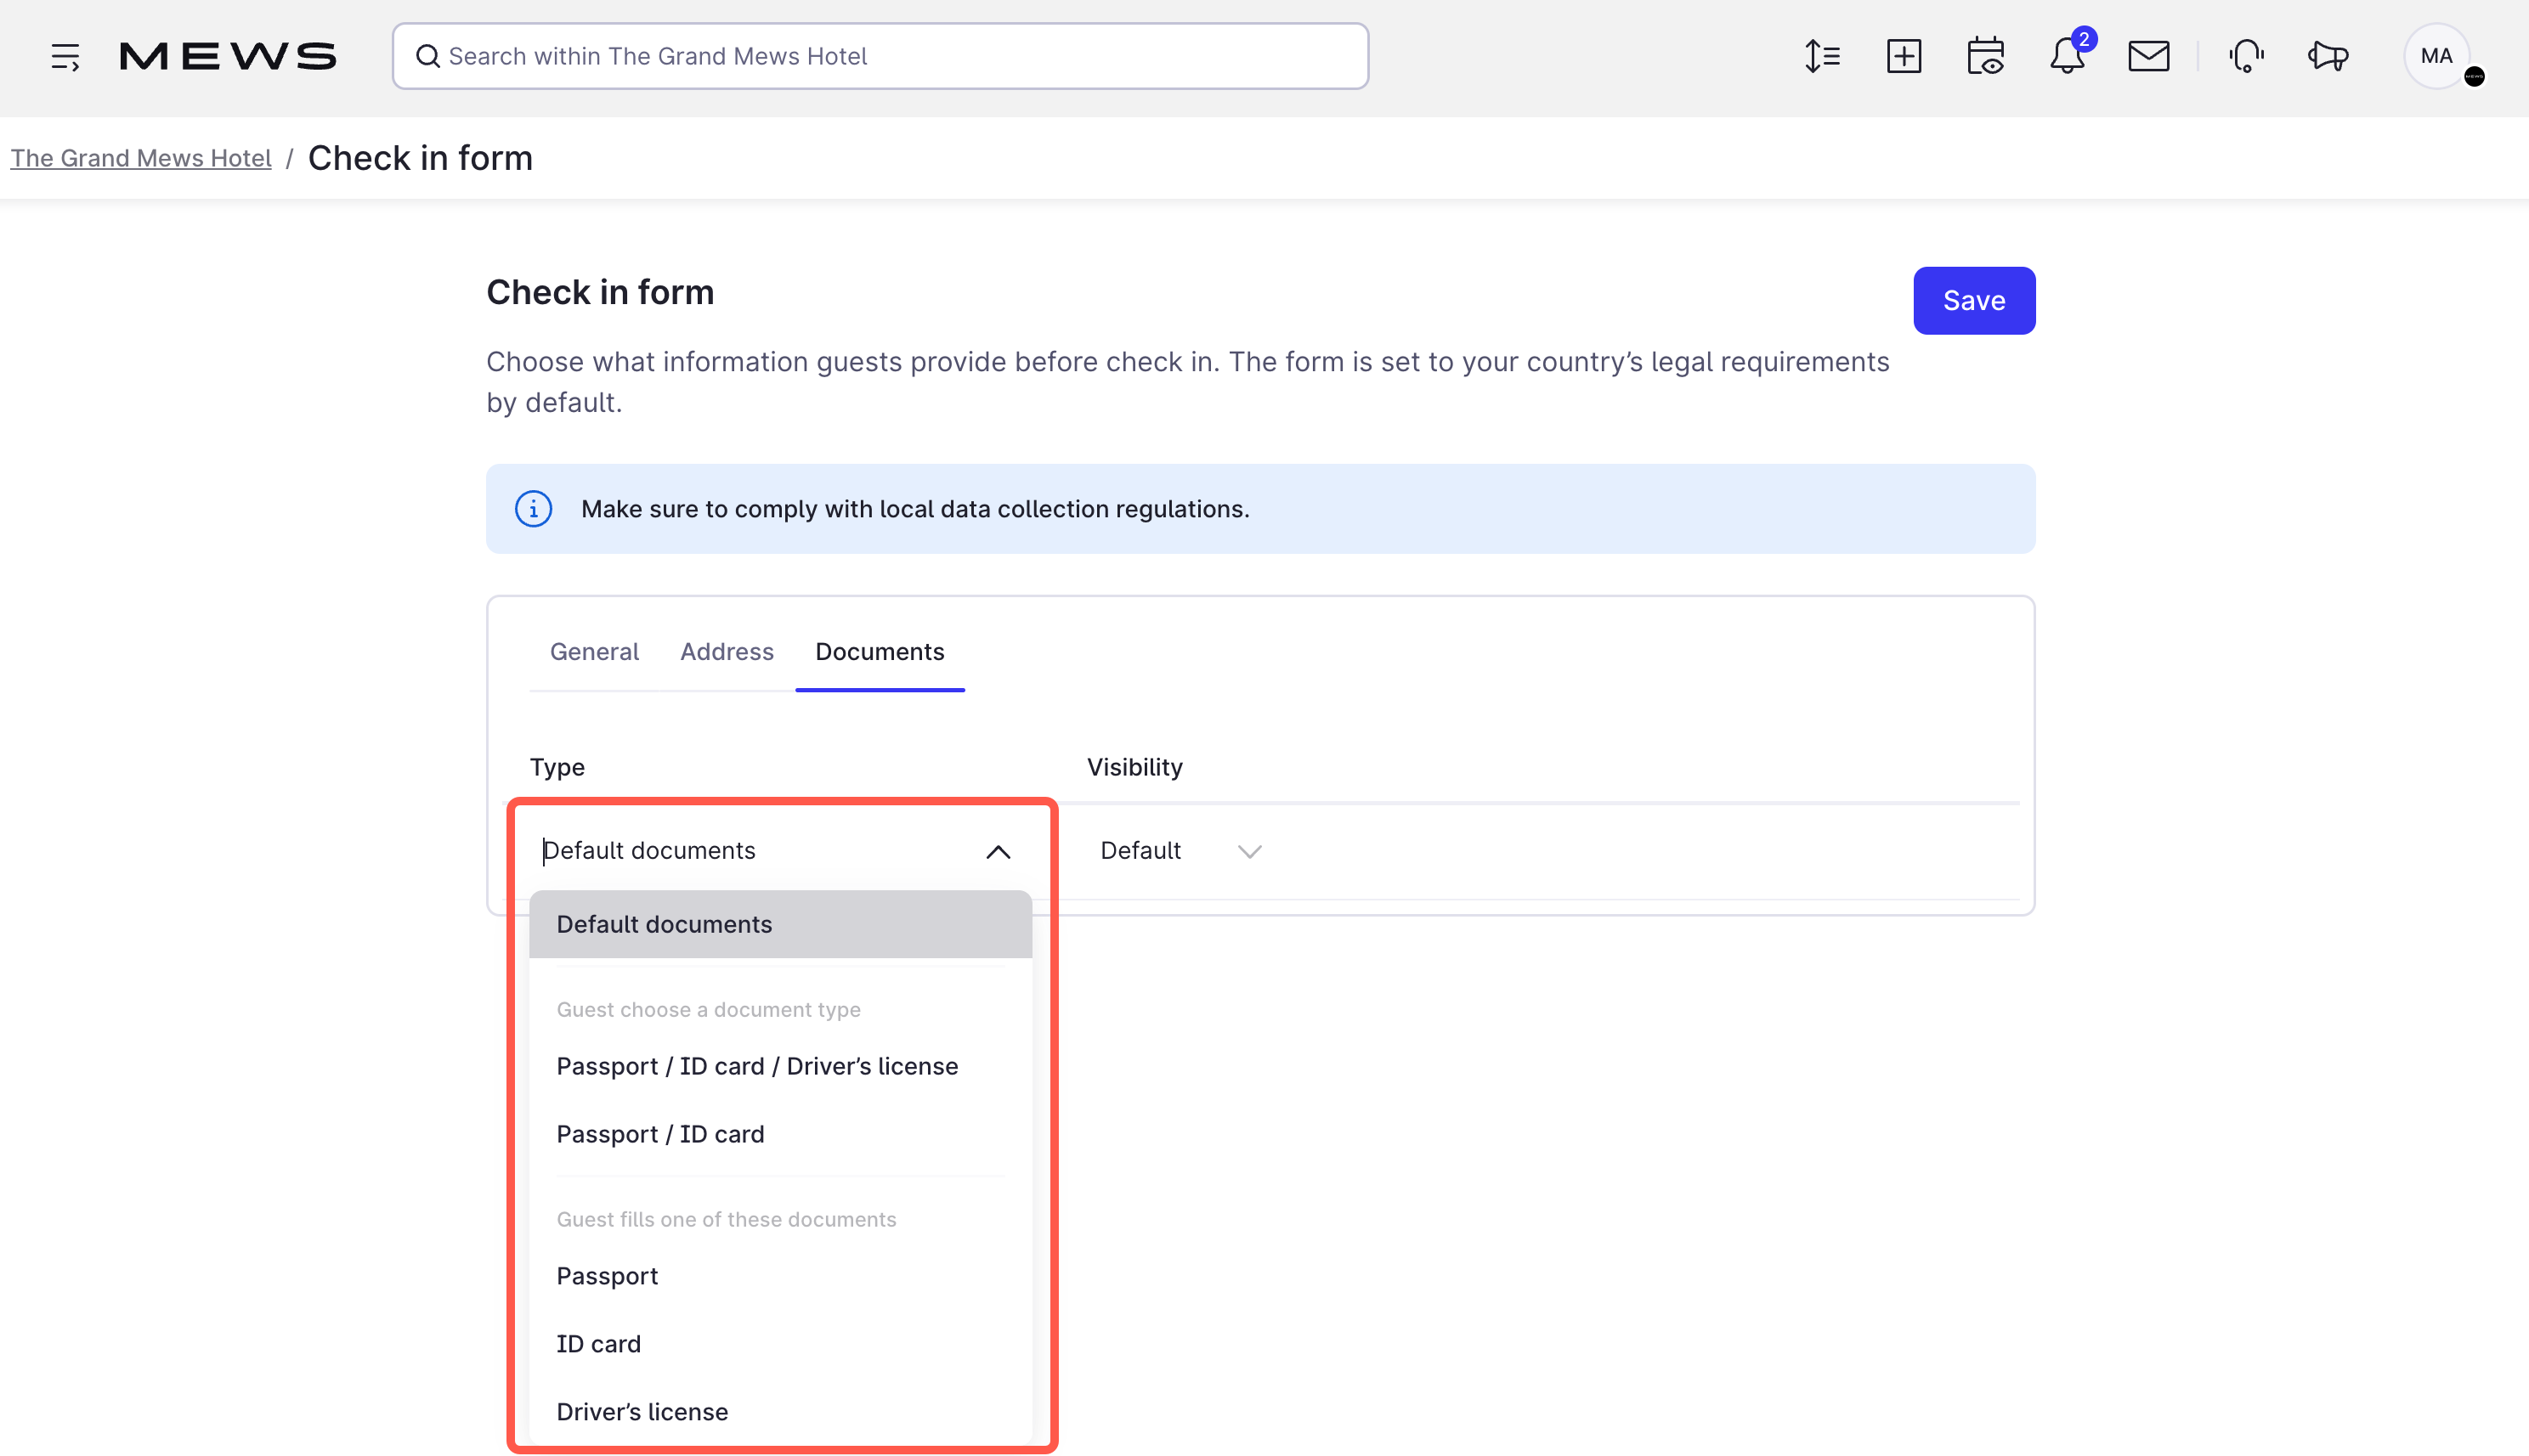Open notifications via the bell icon
2529x1456 pixels.
point(2065,57)
